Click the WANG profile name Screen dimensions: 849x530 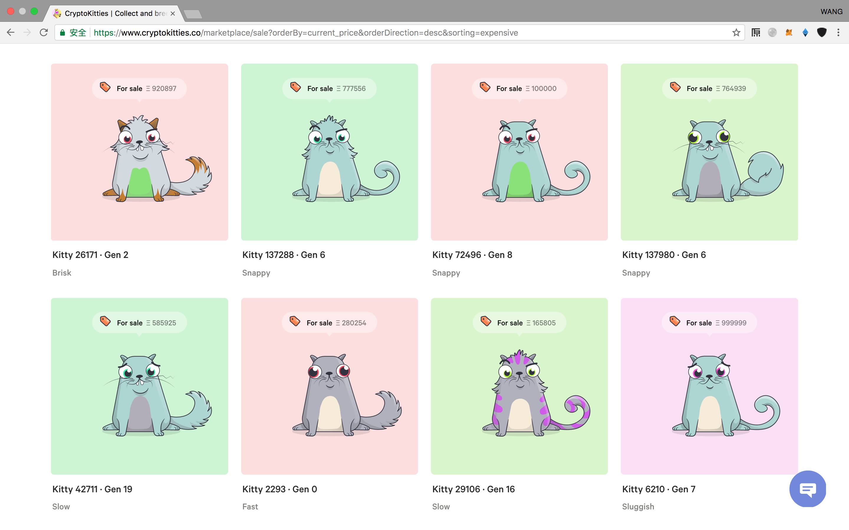(x=831, y=11)
